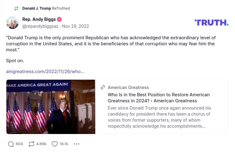Click the Nov 29, 2022 post date
Screen dimensions: 235x153
[x=76, y=26]
